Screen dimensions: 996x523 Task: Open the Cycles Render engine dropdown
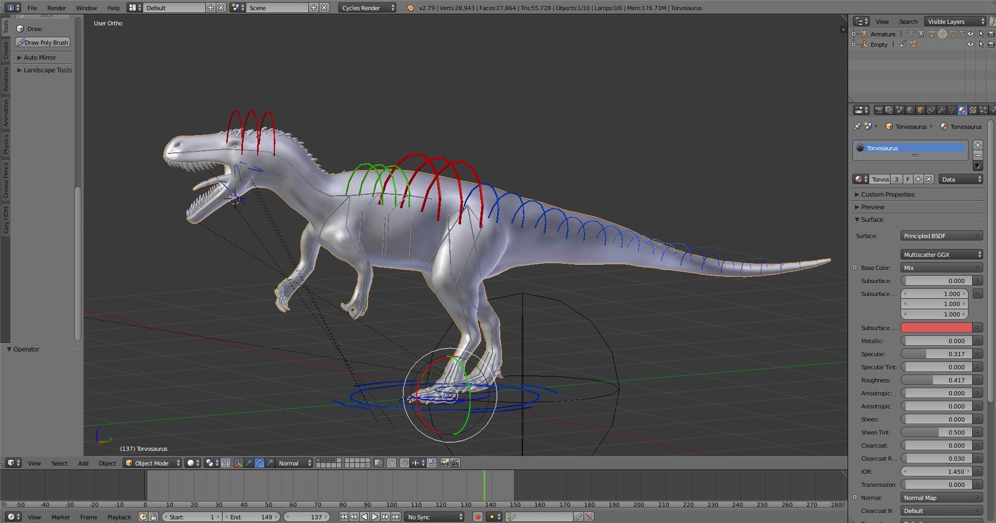click(x=367, y=8)
